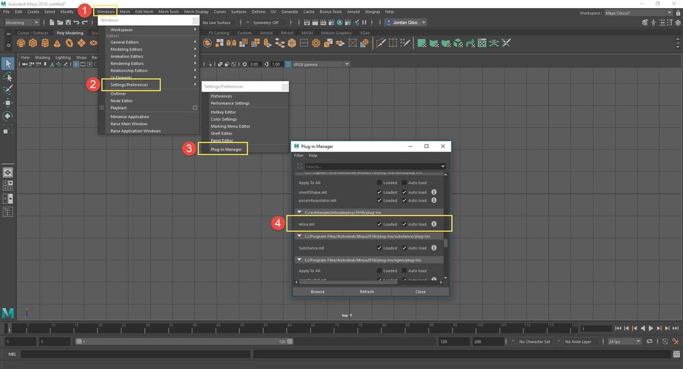Image resolution: width=683 pixels, height=369 pixels.
Task: Click the green cube automatic UV icon
Action: click(458, 43)
